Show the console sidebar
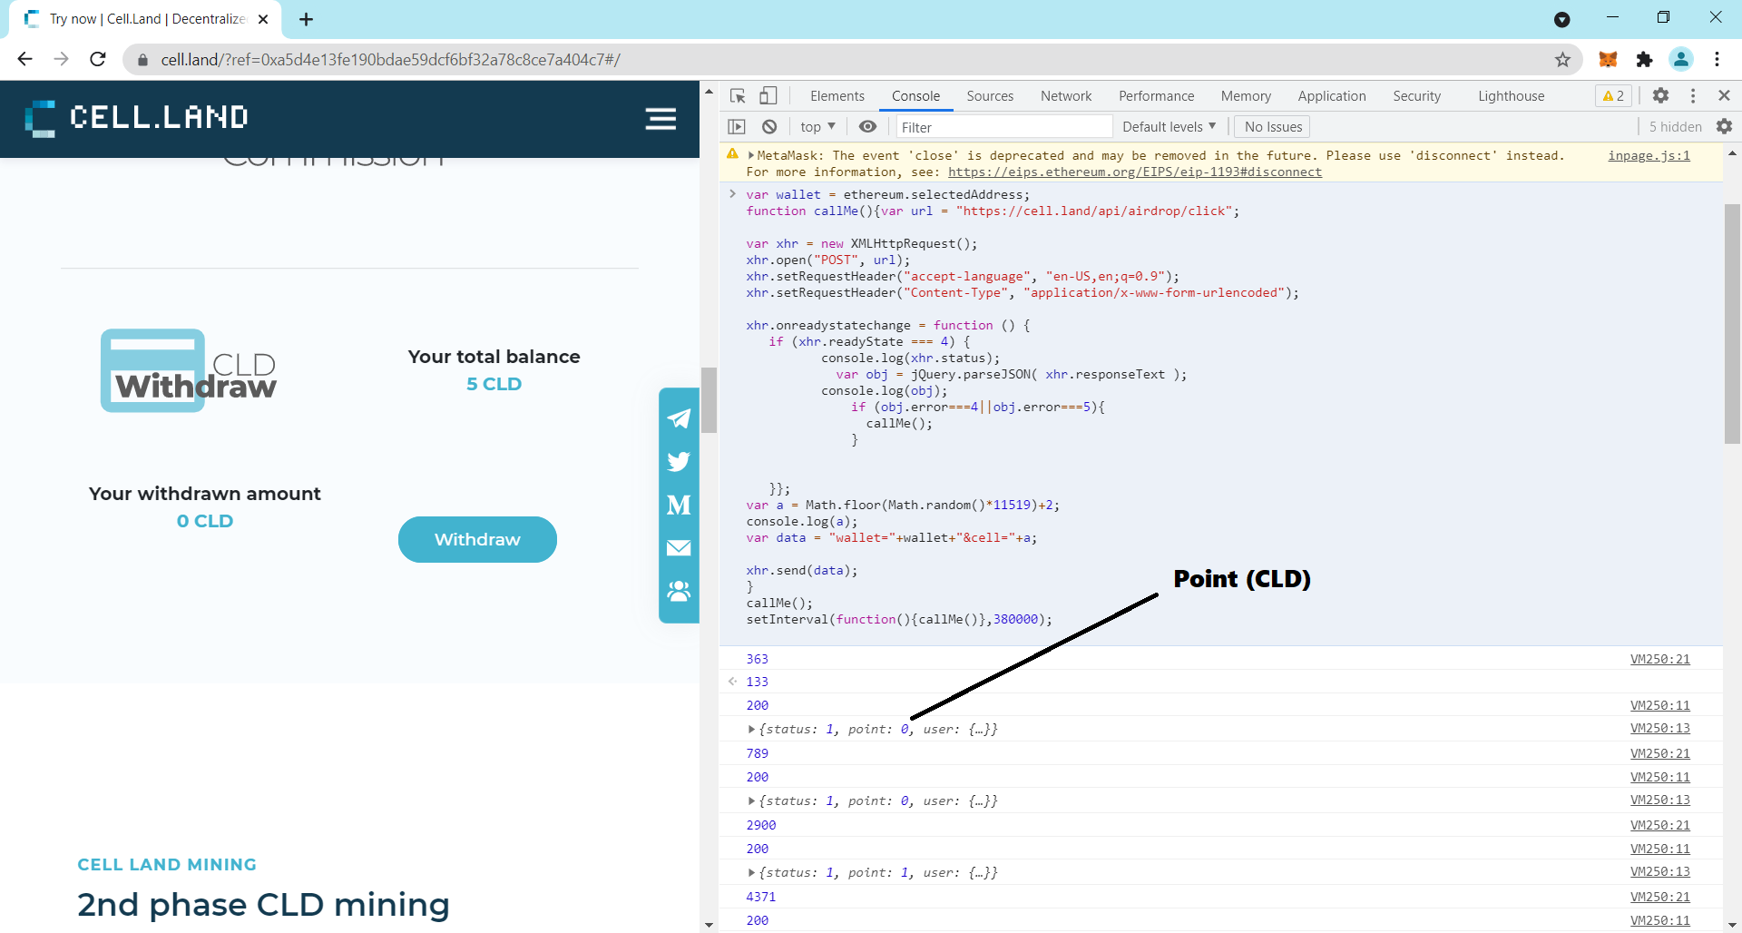1742x933 pixels. tap(737, 127)
